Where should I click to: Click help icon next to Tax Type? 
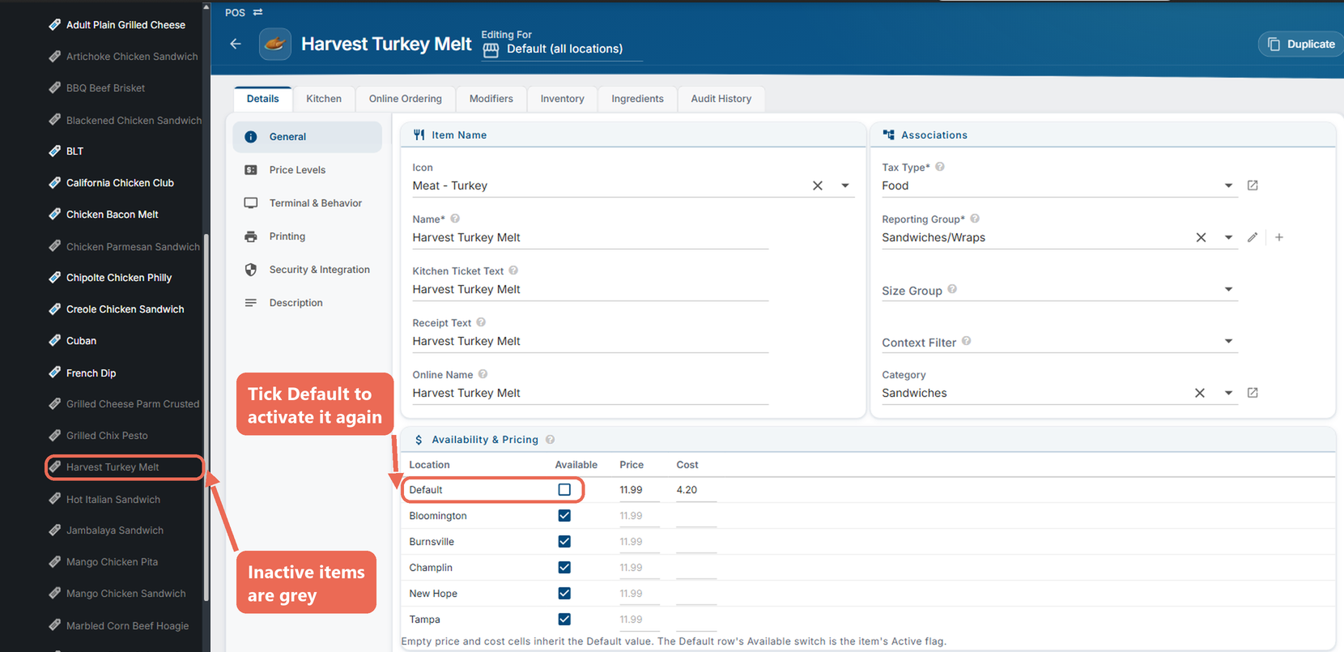[x=940, y=167]
